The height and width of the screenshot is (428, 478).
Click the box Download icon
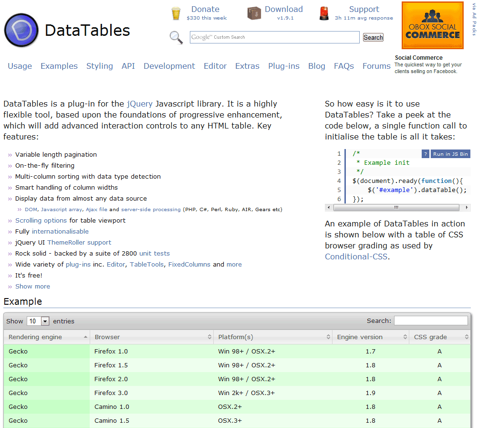[254, 13]
